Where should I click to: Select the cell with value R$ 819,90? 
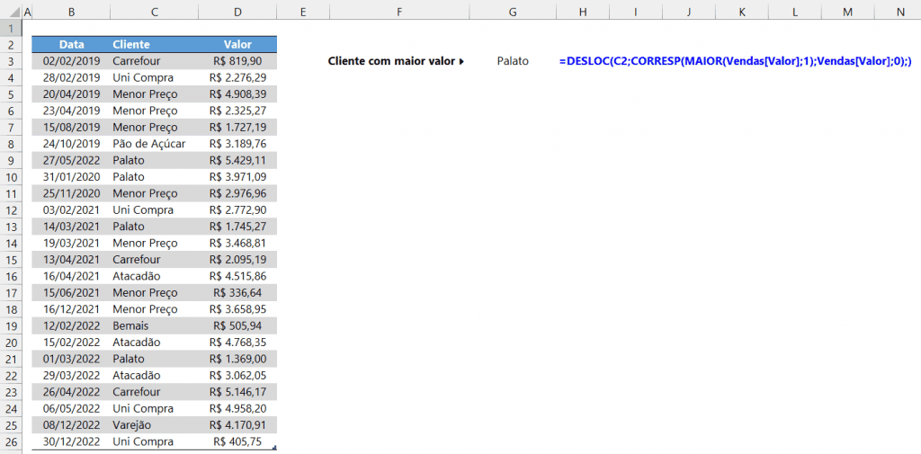[237, 61]
